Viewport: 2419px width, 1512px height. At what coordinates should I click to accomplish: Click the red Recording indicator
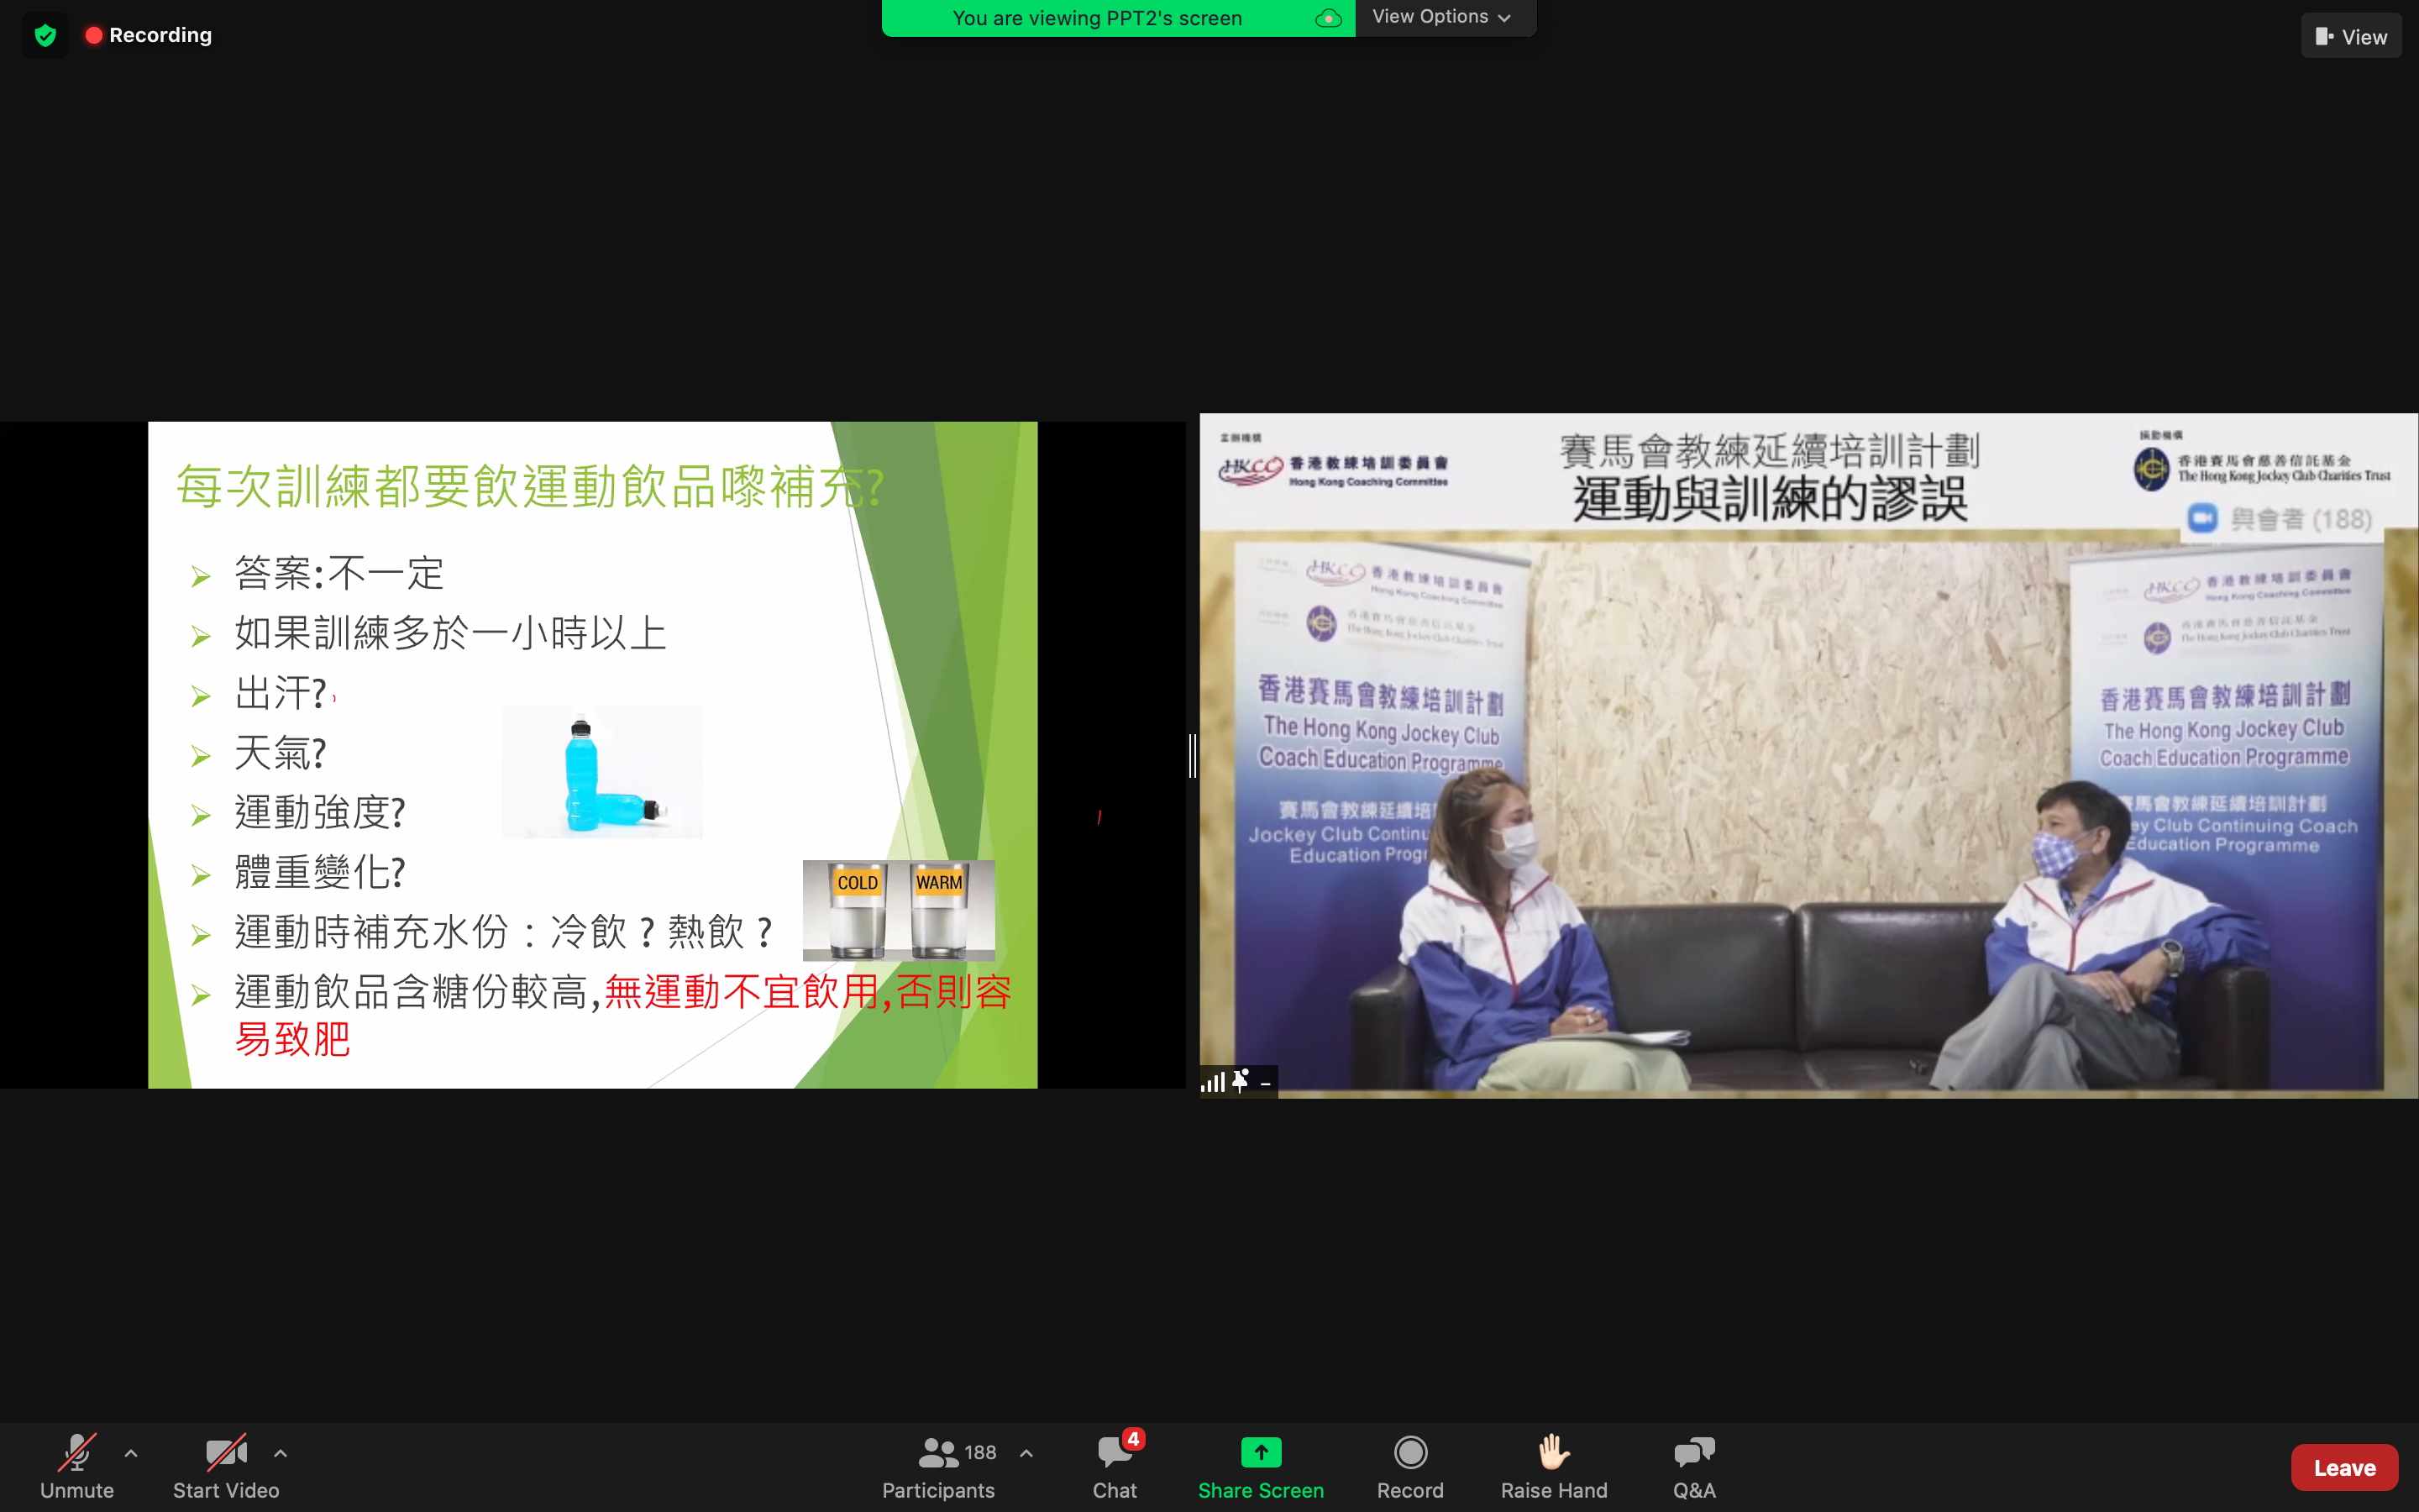[x=149, y=35]
